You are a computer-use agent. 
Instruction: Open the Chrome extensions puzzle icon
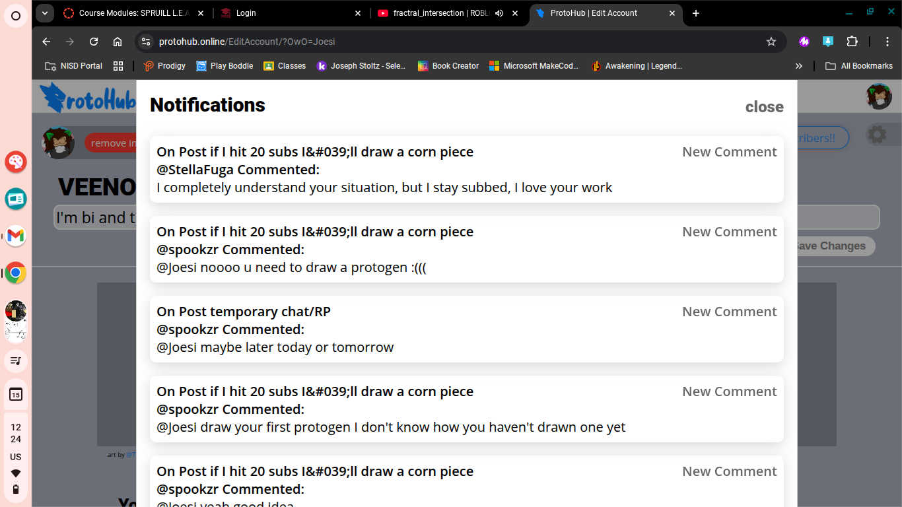point(852,42)
